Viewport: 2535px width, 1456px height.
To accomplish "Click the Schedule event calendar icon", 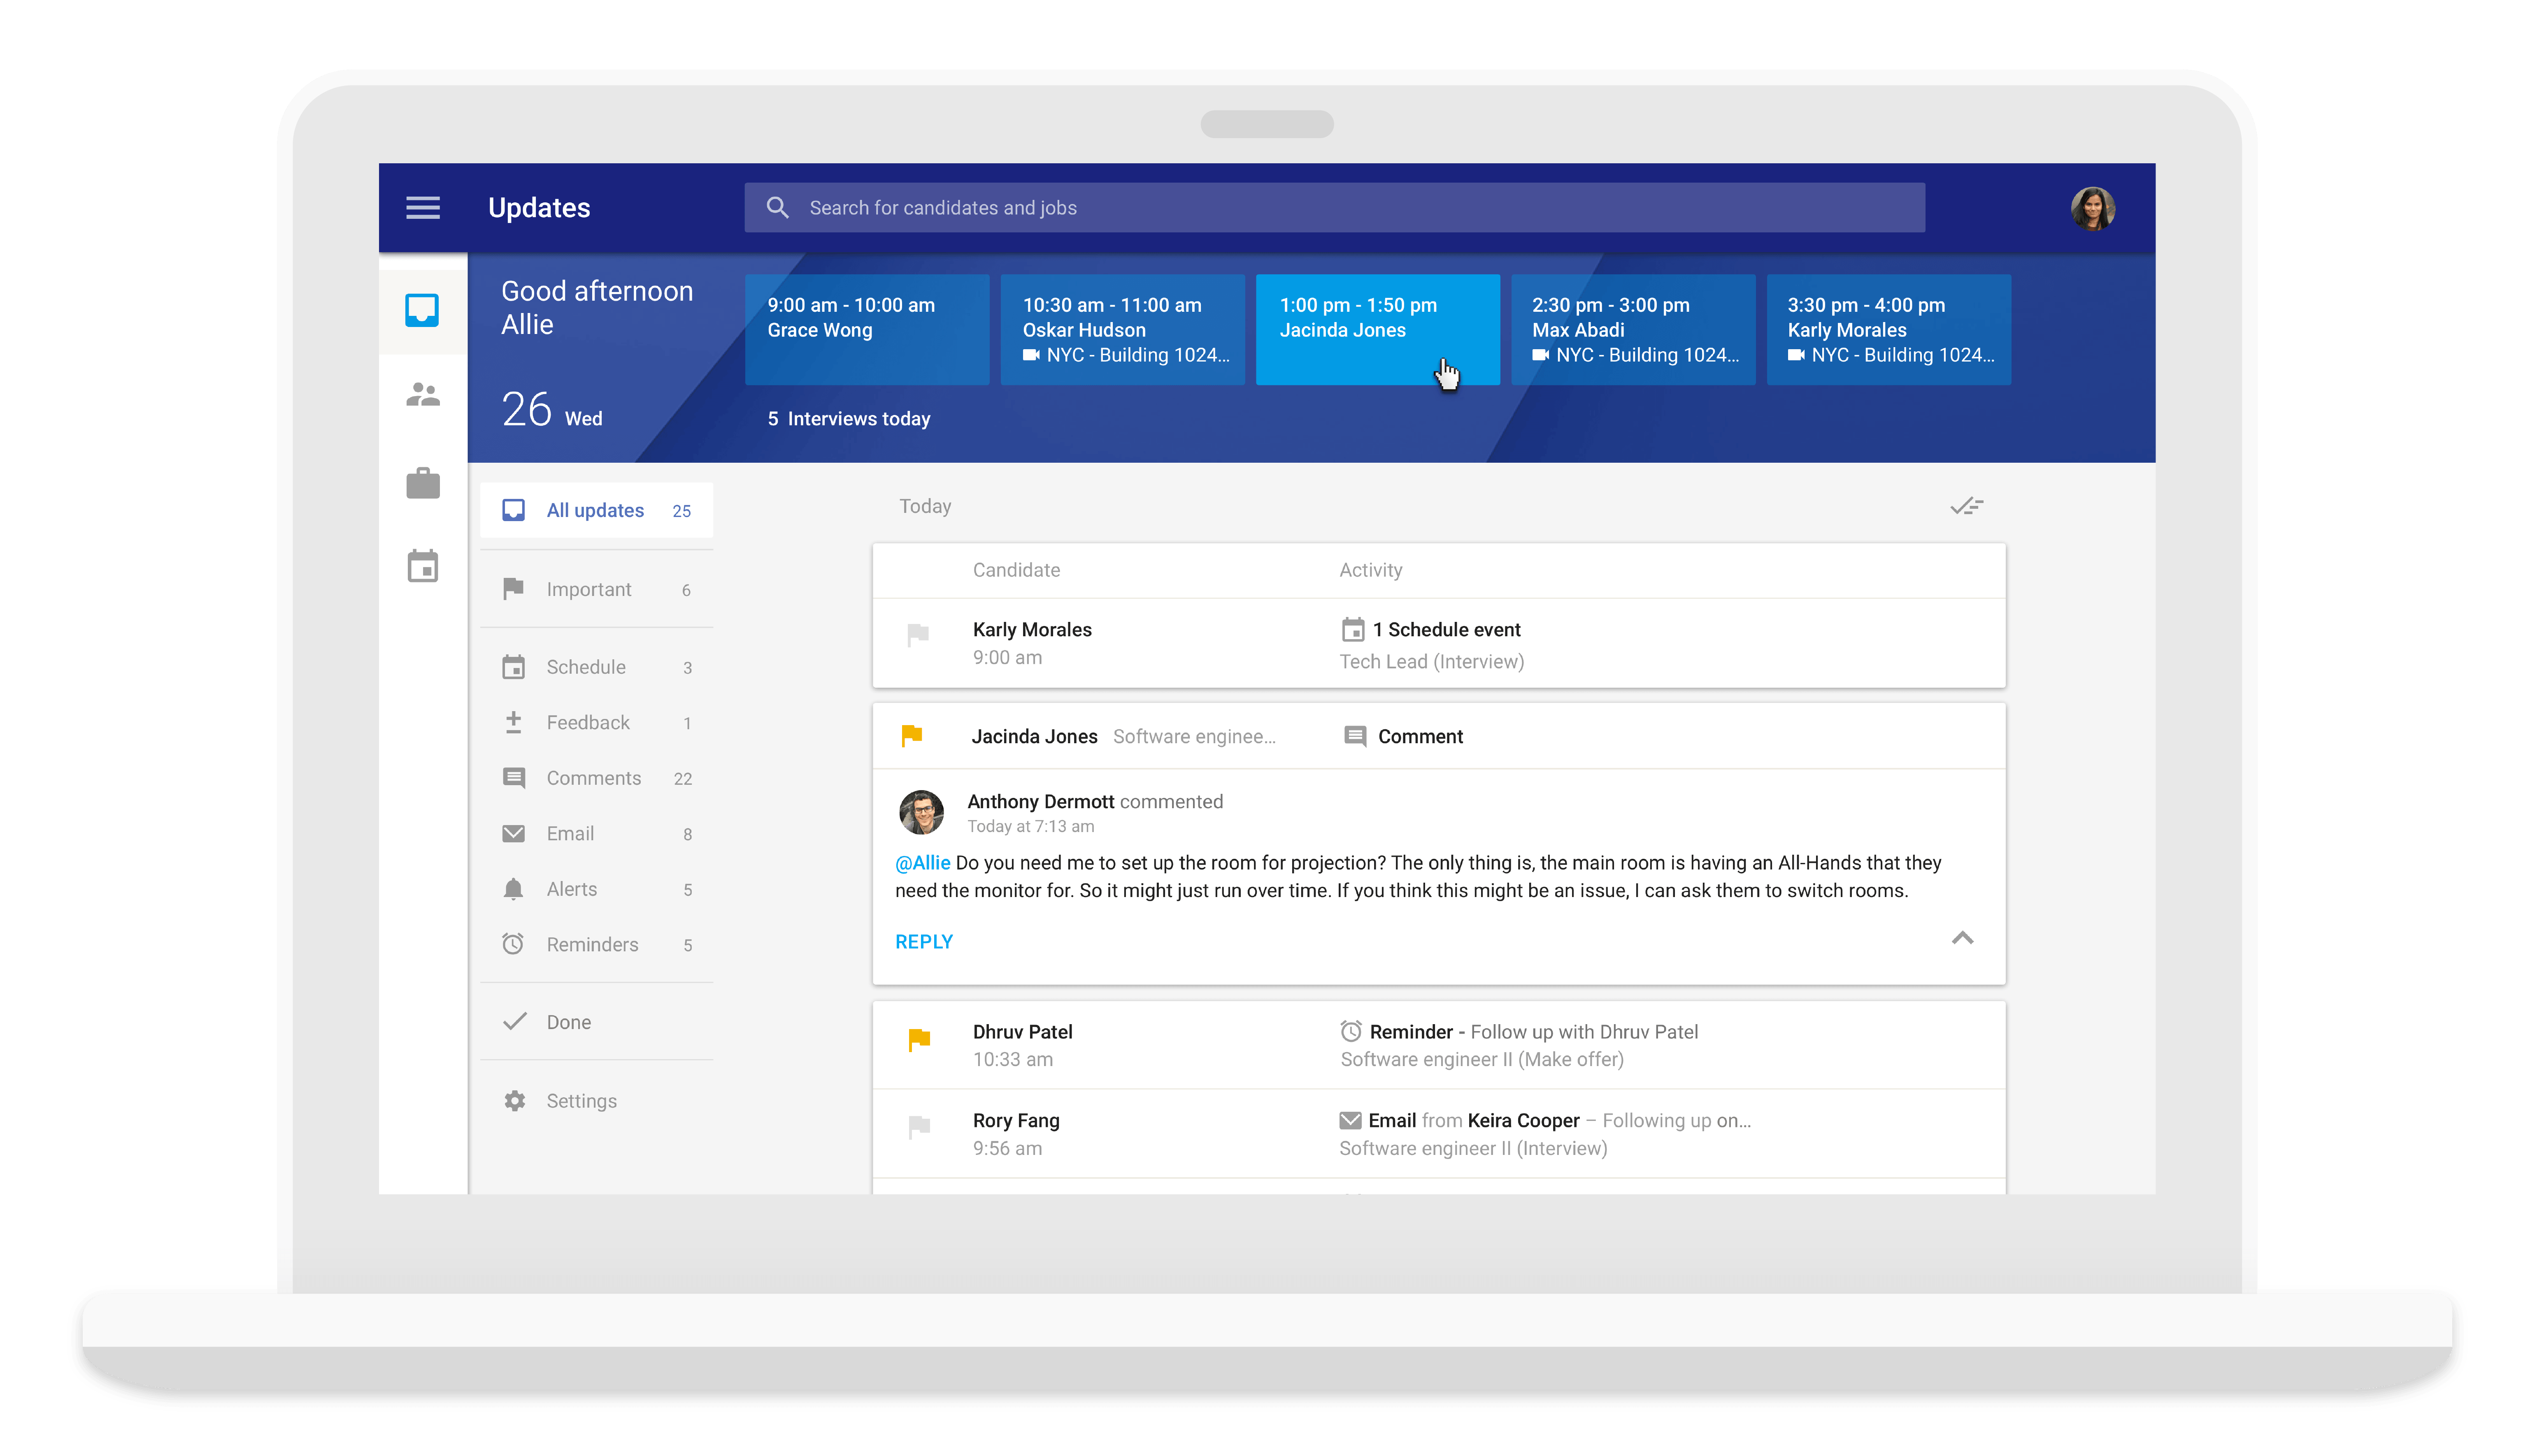I will (x=1353, y=630).
